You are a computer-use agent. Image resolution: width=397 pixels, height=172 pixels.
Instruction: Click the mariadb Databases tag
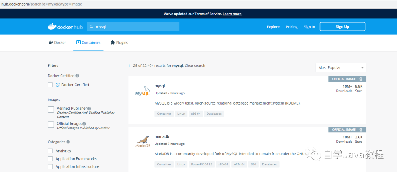(269, 164)
